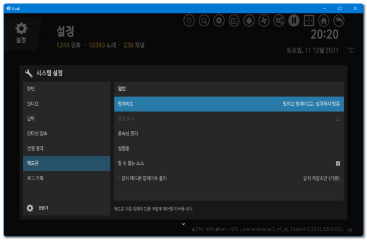
Task: Open the 실행중 entry
Action: pos(229,148)
